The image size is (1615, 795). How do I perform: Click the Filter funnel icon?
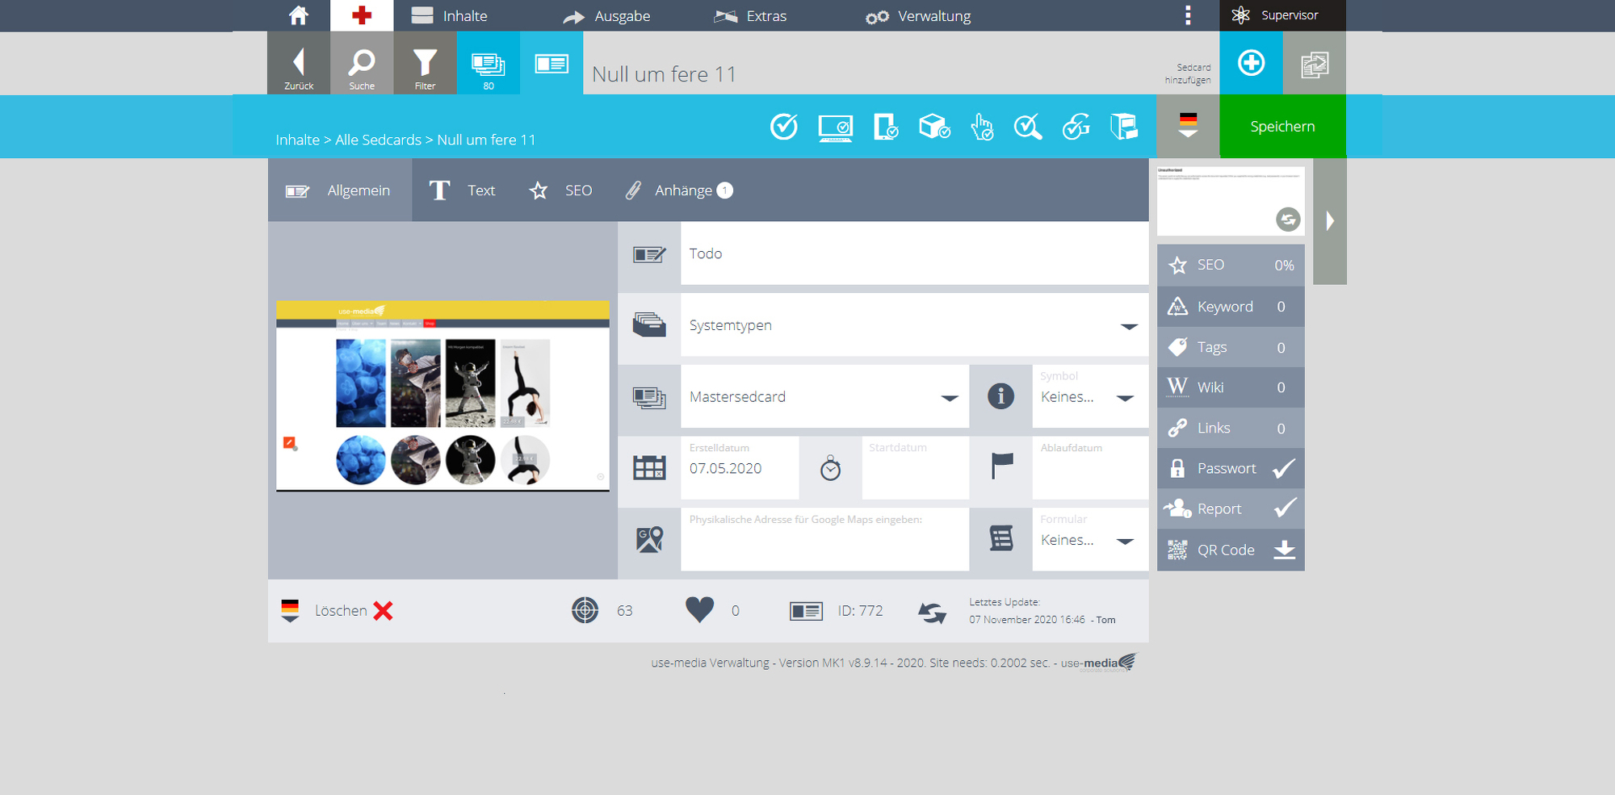pyautogui.click(x=425, y=63)
